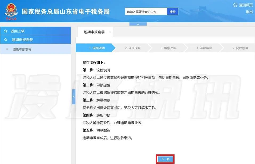Collapse the top header using the up chevron
The height and width of the screenshot is (164, 255).
pos(138,24)
